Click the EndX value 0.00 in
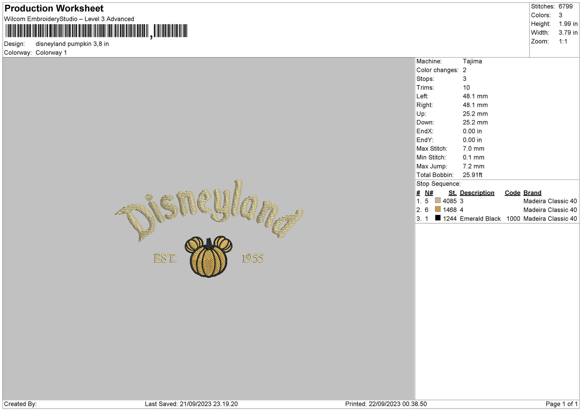The height and width of the screenshot is (411, 582). 472,131
